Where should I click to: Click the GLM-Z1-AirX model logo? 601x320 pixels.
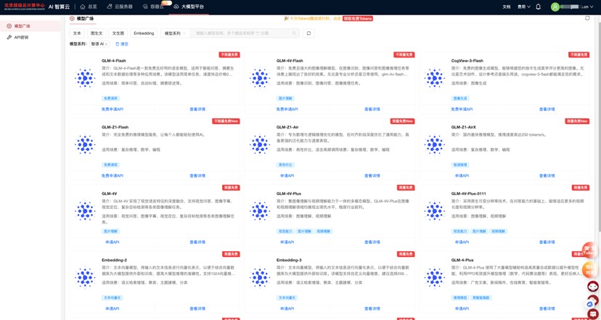coord(434,144)
